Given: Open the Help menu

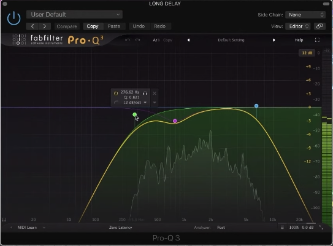Looking at the screenshot, I should click(x=299, y=40).
